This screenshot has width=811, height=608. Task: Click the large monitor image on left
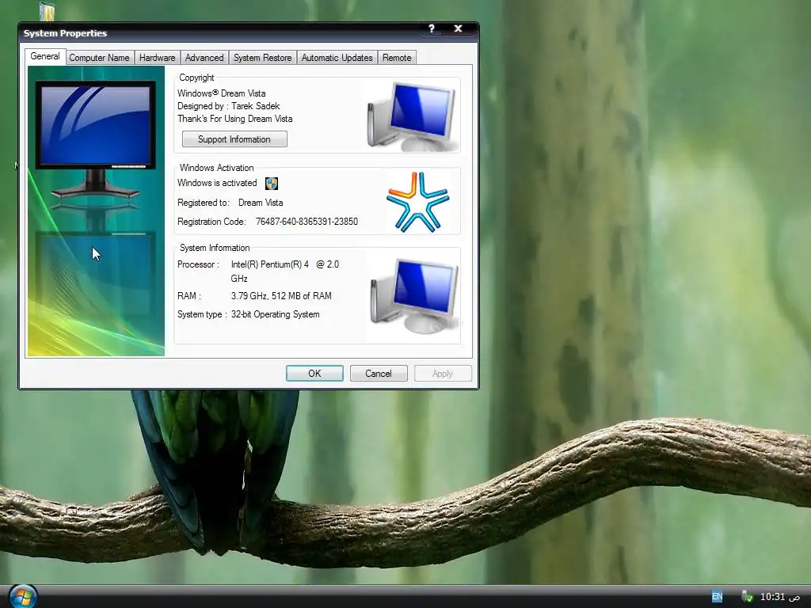[x=96, y=139]
